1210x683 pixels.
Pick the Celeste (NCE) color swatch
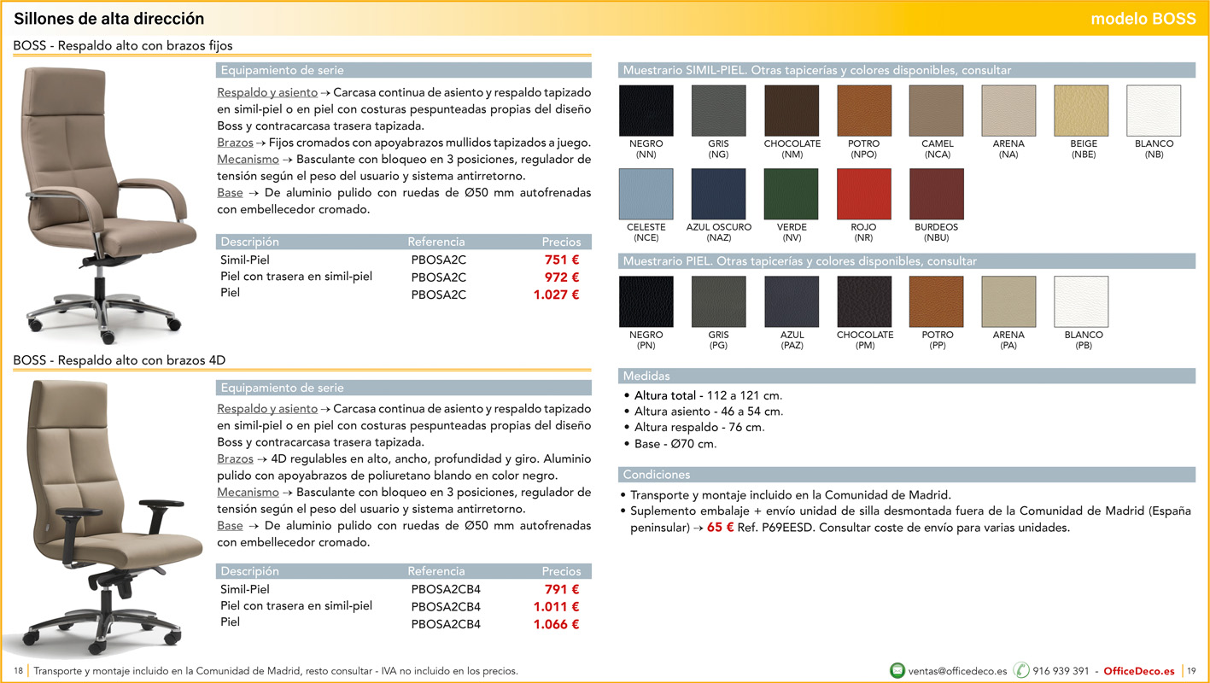click(646, 194)
